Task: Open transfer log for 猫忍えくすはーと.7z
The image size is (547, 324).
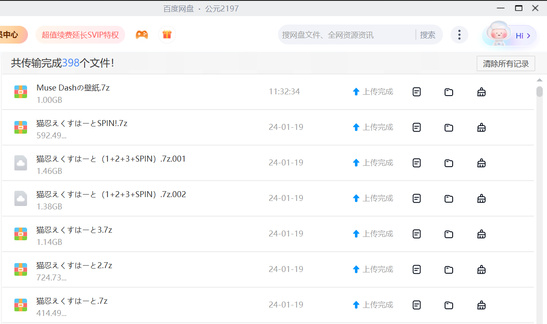Action: click(x=417, y=305)
